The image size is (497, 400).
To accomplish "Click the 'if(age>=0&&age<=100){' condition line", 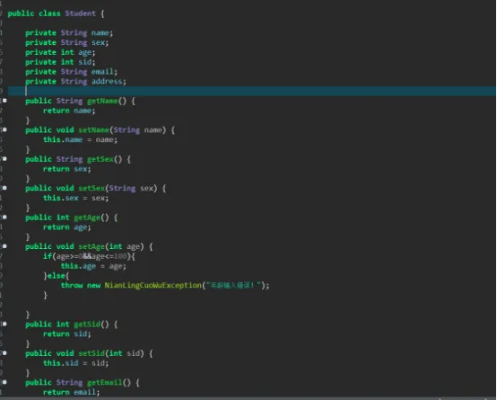I will tap(89, 256).
